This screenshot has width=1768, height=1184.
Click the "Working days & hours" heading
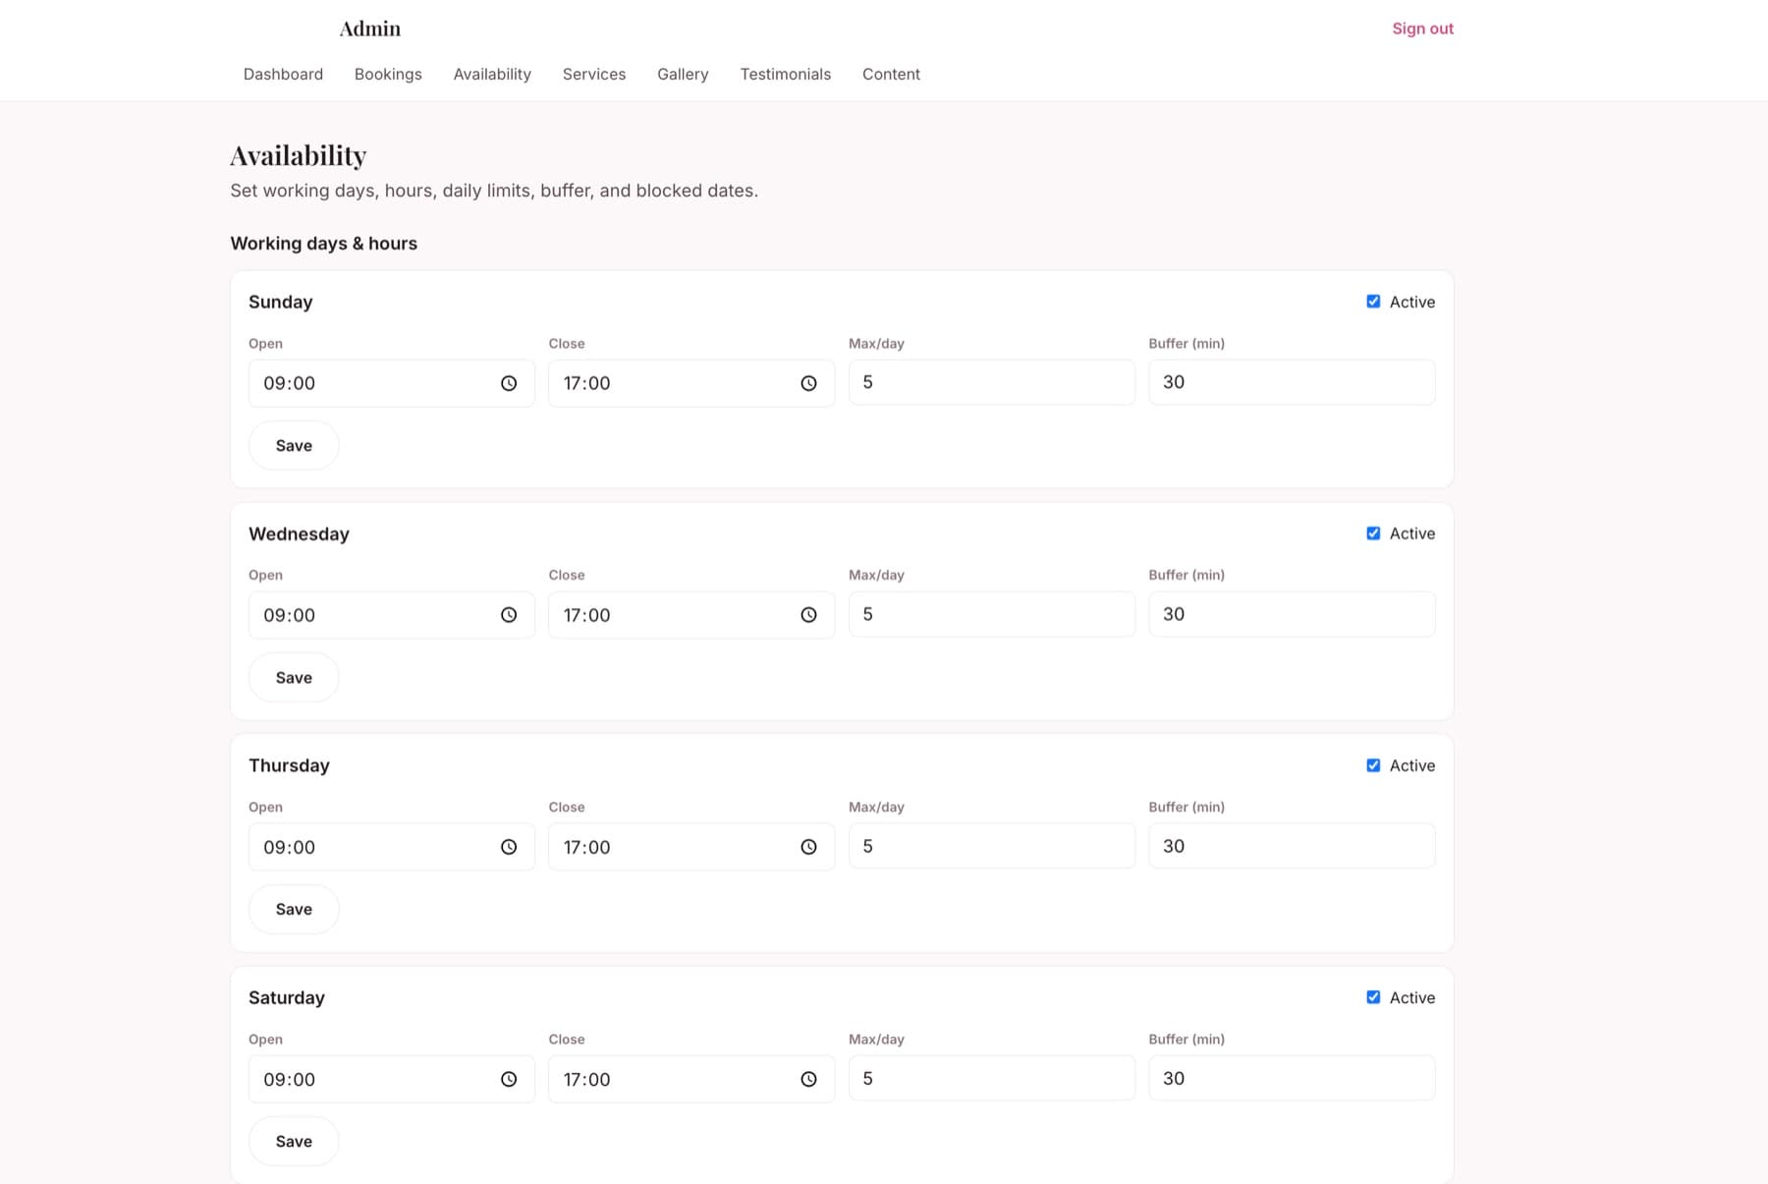click(x=324, y=244)
